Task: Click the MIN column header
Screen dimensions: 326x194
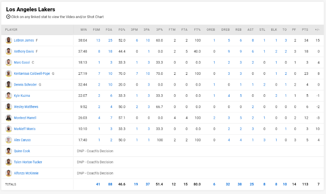Action: (x=84, y=30)
